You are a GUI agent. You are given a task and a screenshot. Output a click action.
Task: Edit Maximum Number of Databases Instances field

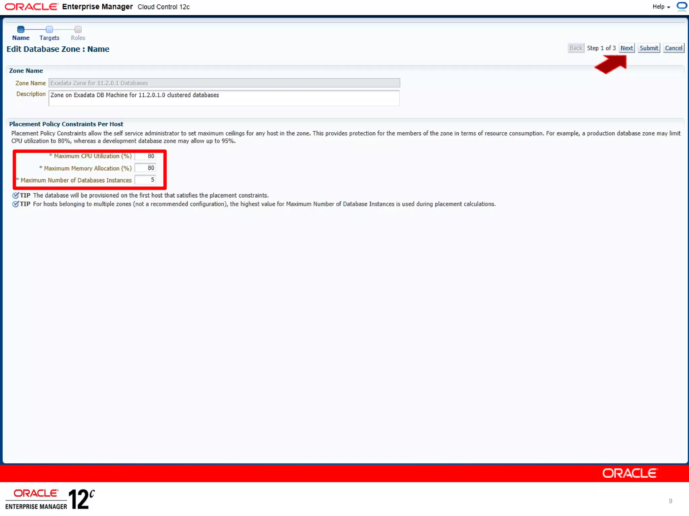tap(145, 180)
